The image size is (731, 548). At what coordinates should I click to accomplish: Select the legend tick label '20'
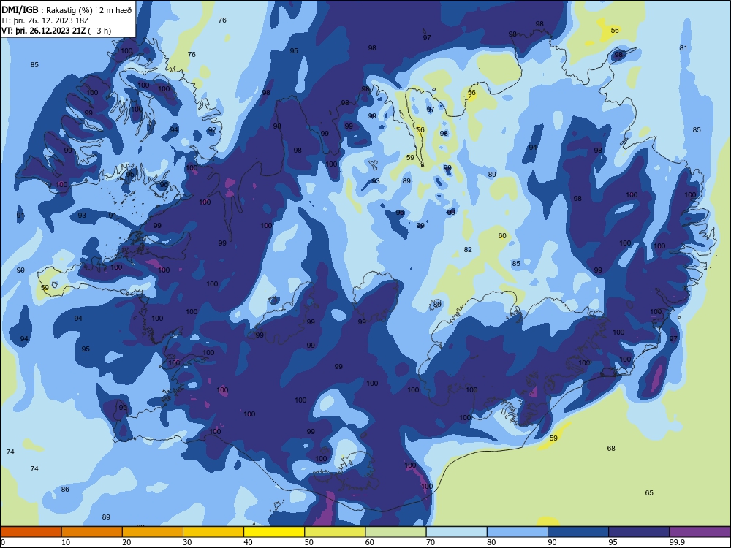[126, 542]
